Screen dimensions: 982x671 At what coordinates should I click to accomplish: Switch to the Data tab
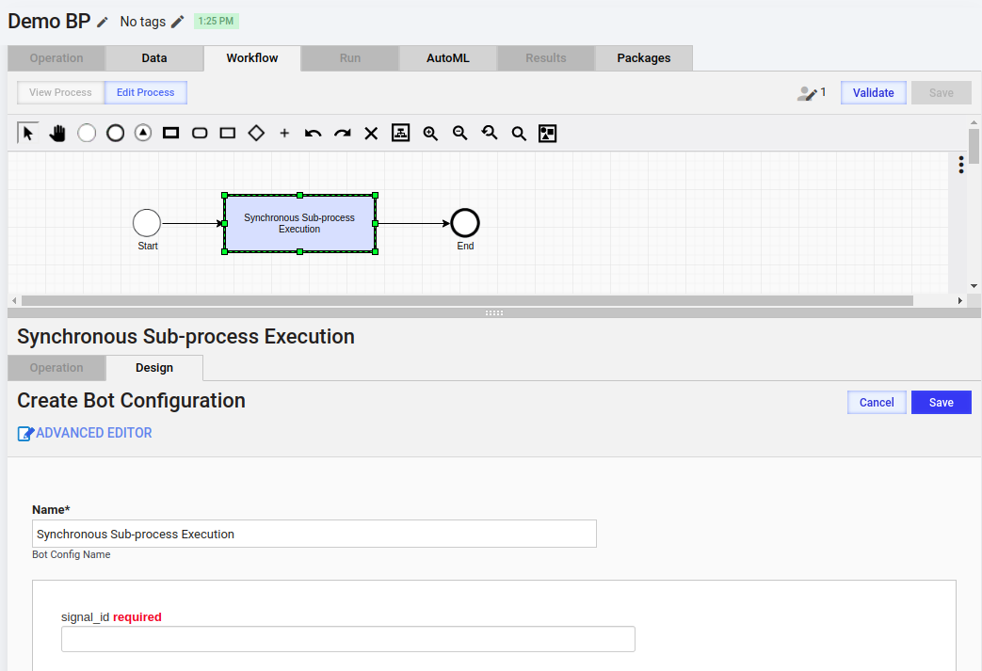(x=154, y=58)
